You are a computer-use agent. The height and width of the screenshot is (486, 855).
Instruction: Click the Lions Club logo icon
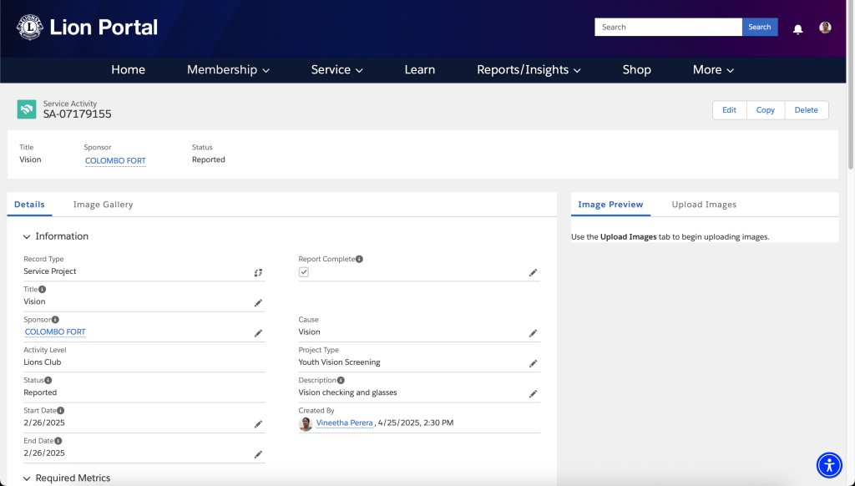tap(30, 28)
